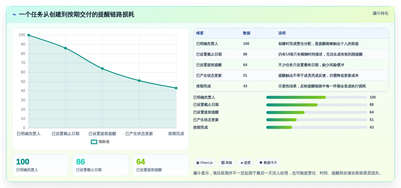This screenshot has width=401, height=188.
Task: Select the Chart.js tag chip
Action: pyautogui.click(x=204, y=163)
